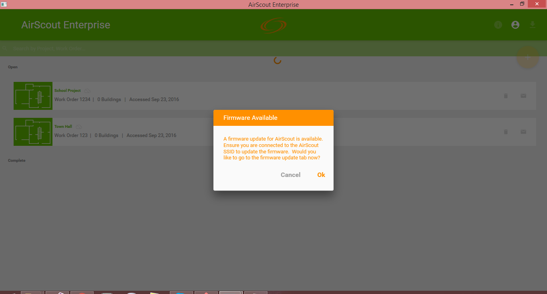Select the School Project title
547x294 pixels.
[67, 91]
